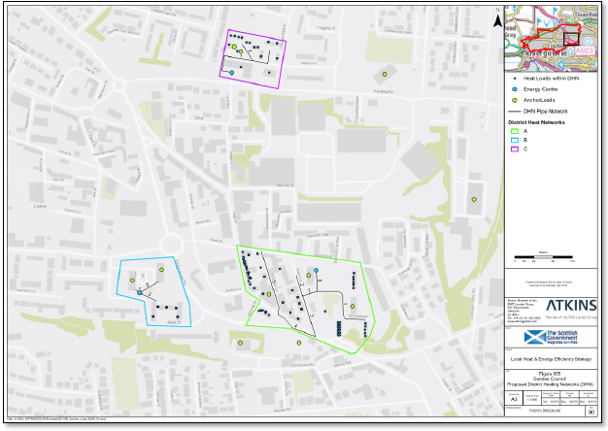Click the anchor load marker above Harefield Rd label
608x431 pixels.
pyautogui.click(x=385, y=74)
